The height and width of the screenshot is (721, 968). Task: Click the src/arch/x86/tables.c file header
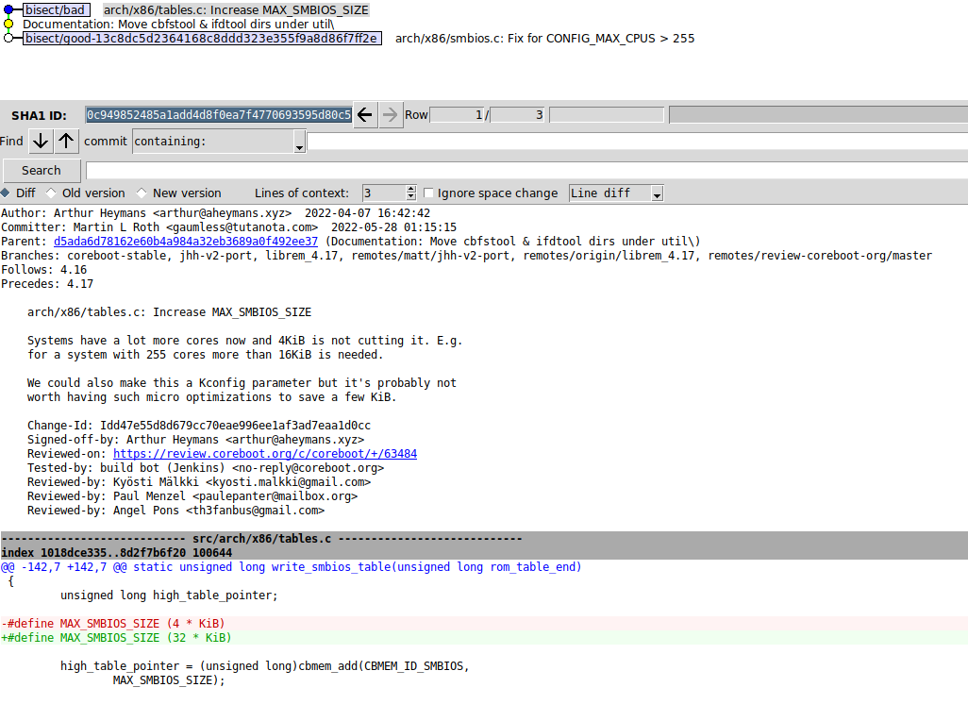click(x=484, y=539)
